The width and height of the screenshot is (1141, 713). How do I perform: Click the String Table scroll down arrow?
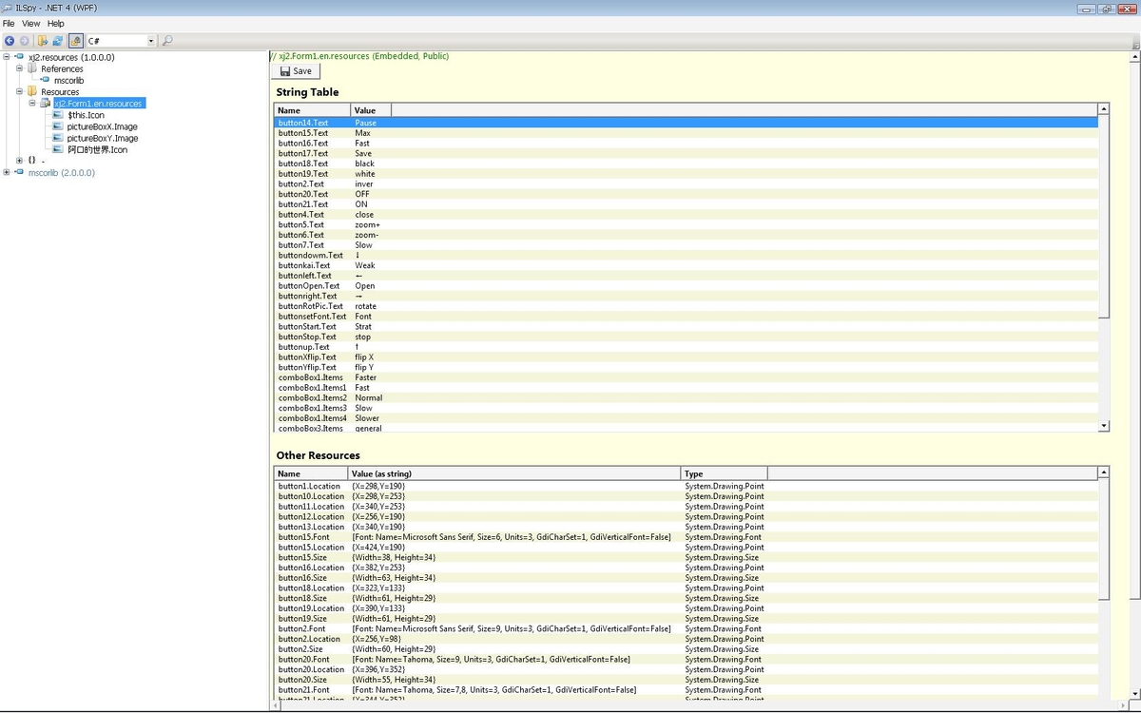(x=1104, y=427)
